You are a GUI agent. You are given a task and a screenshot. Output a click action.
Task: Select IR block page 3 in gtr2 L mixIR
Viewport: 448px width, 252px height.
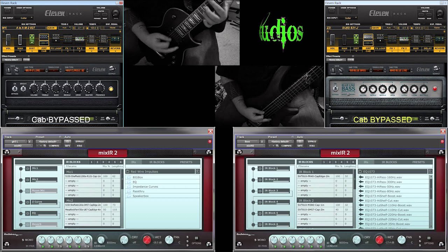tap(103, 162)
